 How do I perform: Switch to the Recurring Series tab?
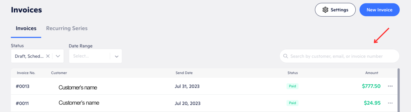pyautogui.click(x=67, y=28)
